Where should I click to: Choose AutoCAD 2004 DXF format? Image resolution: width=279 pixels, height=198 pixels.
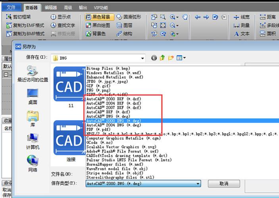pos(114,103)
